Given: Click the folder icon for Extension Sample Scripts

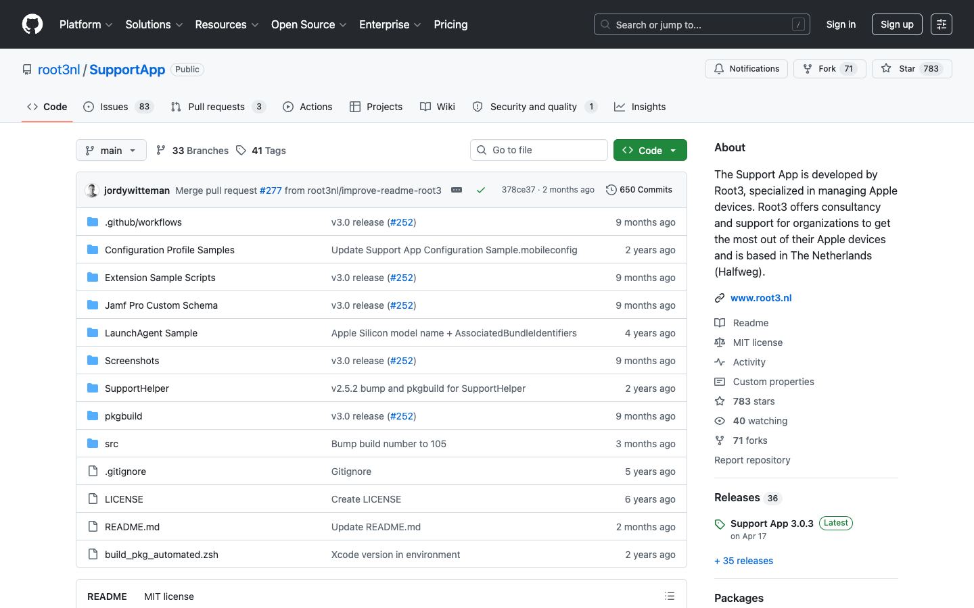Looking at the screenshot, I should coord(93,278).
